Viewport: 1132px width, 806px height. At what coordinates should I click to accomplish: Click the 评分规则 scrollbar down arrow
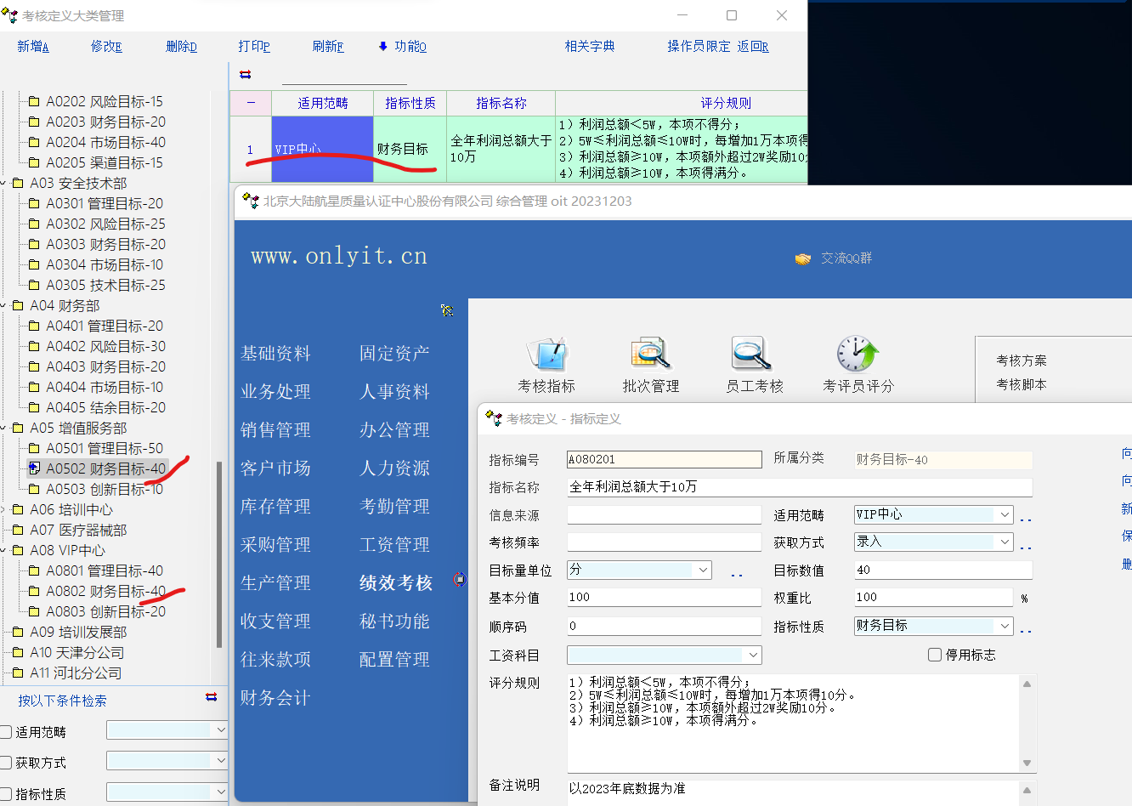[x=1027, y=763]
